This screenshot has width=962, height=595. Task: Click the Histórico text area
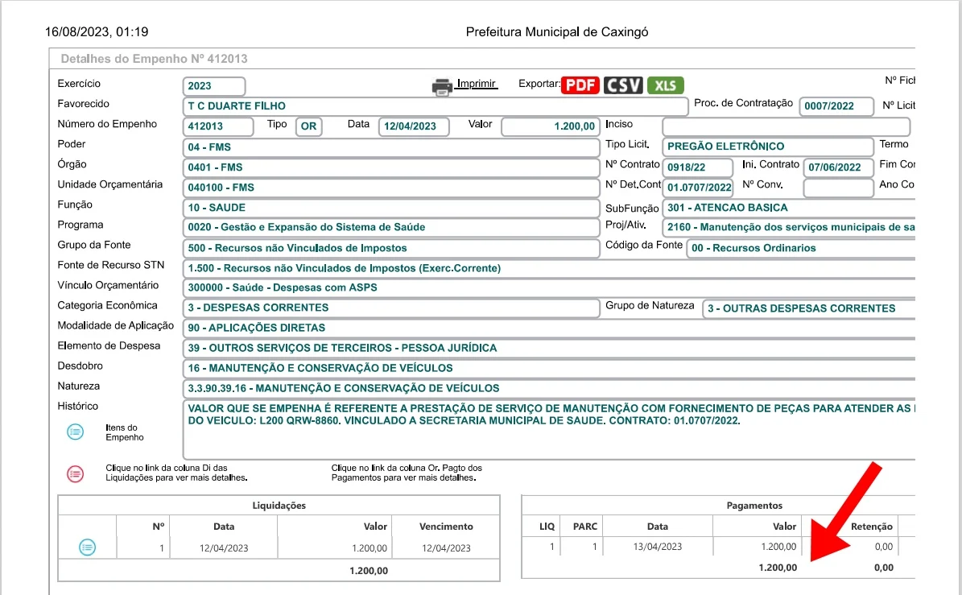click(x=549, y=429)
